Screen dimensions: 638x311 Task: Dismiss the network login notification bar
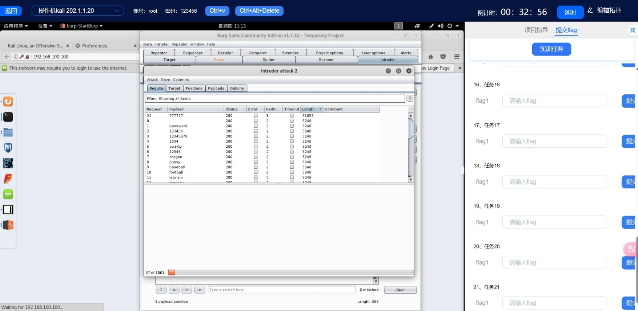460,68
